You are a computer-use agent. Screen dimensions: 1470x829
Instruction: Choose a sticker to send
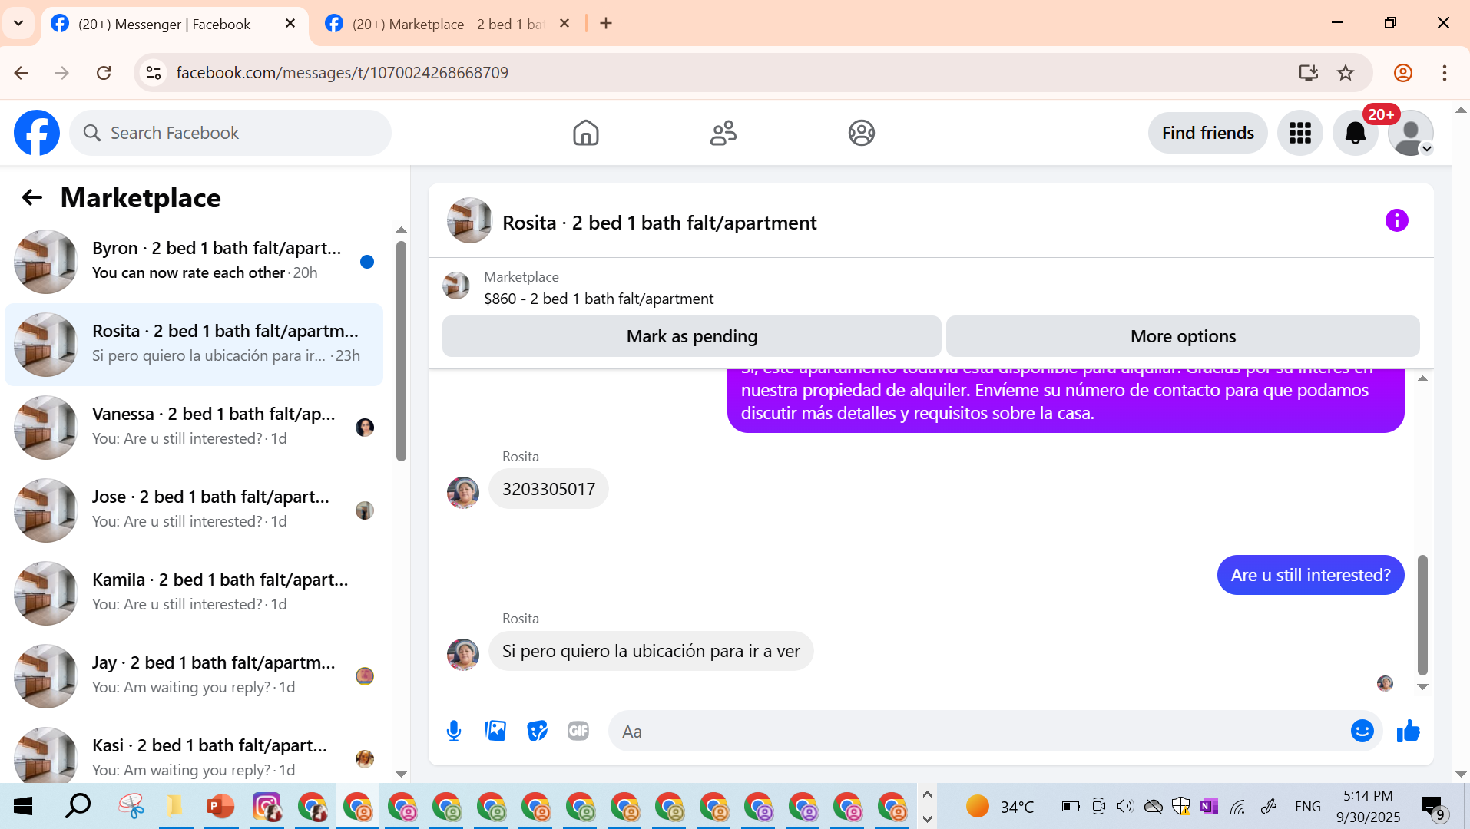tap(537, 732)
